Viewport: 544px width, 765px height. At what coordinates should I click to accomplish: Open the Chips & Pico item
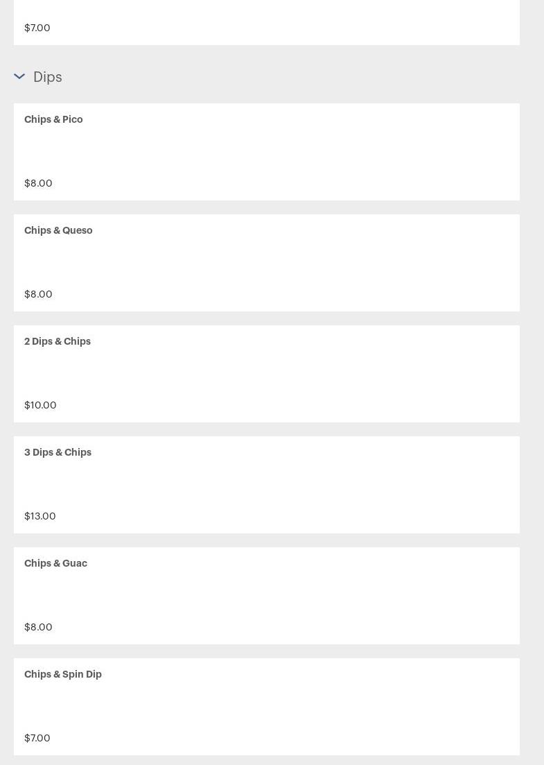point(53,119)
